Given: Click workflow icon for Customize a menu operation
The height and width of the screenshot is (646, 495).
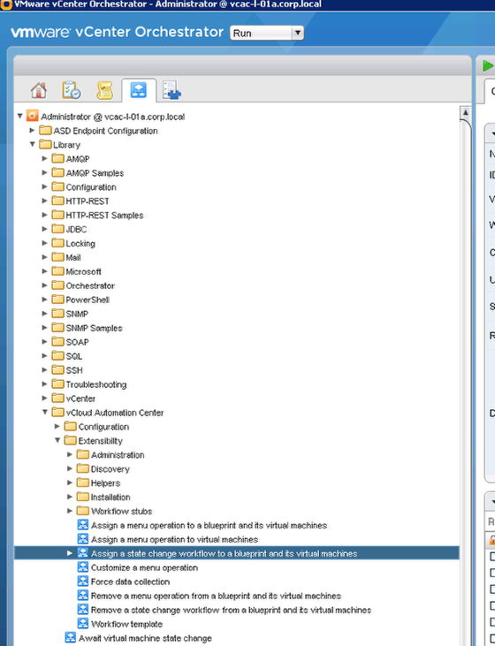Looking at the screenshot, I should 83,567.
